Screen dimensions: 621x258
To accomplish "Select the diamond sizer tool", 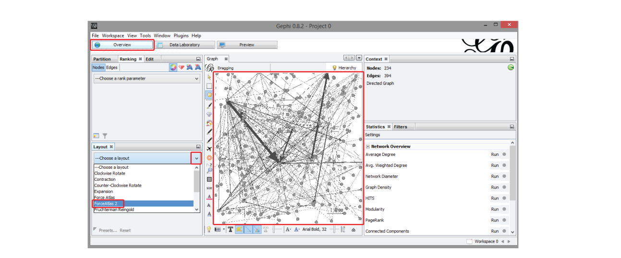I will click(x=209, y=114).
